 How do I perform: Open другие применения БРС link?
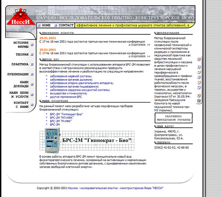click(x=66, y=97)
